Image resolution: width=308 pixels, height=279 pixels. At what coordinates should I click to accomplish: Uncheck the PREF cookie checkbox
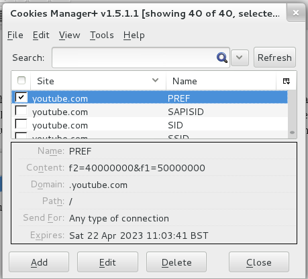21,97
